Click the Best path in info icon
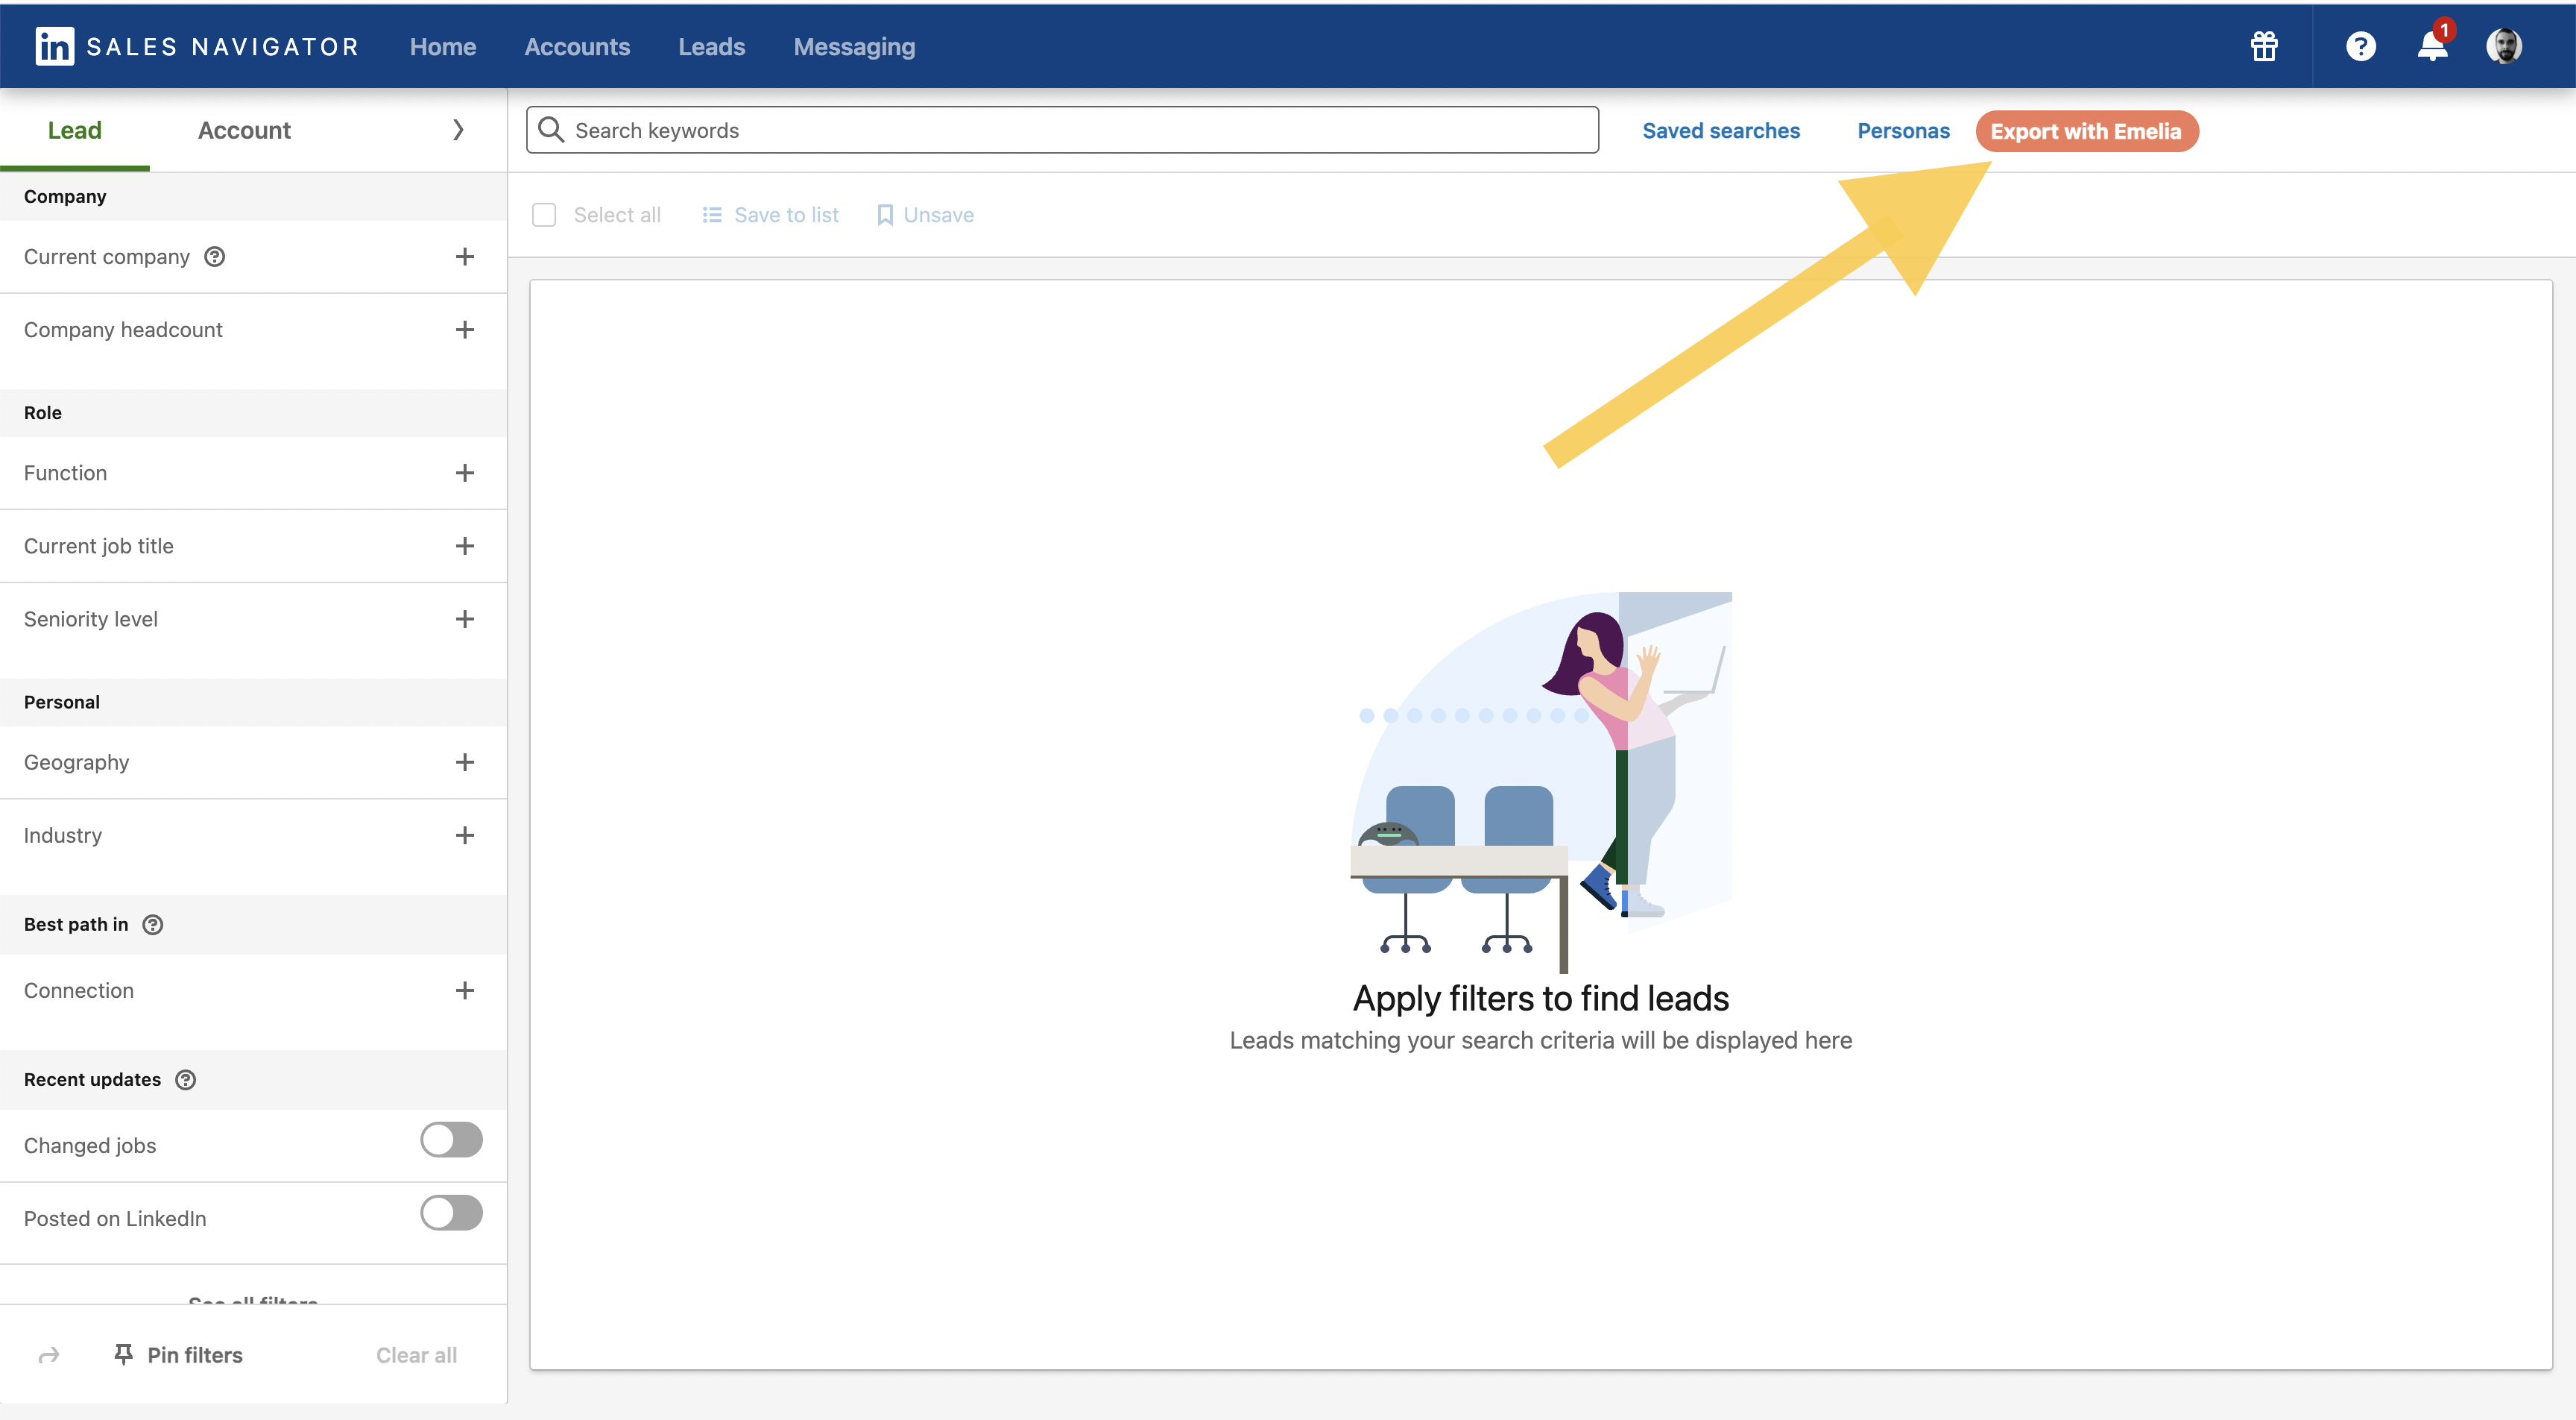 [x=153, y=925]
